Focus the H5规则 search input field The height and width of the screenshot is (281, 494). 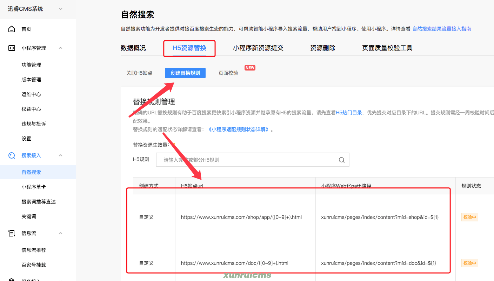click(x=253, y=160)
